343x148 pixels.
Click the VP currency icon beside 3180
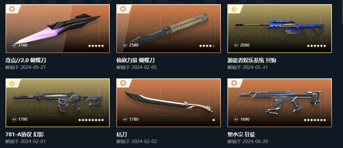tap(14, 45)
